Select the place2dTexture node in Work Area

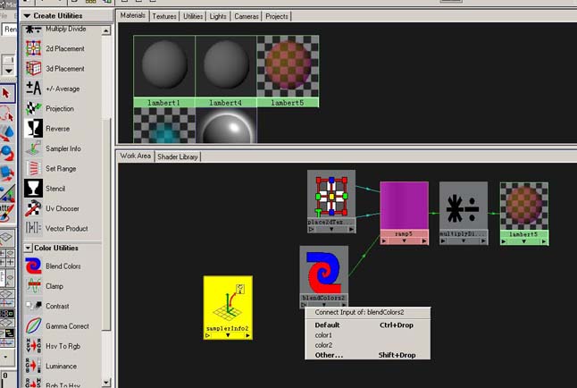click(331, 201)
